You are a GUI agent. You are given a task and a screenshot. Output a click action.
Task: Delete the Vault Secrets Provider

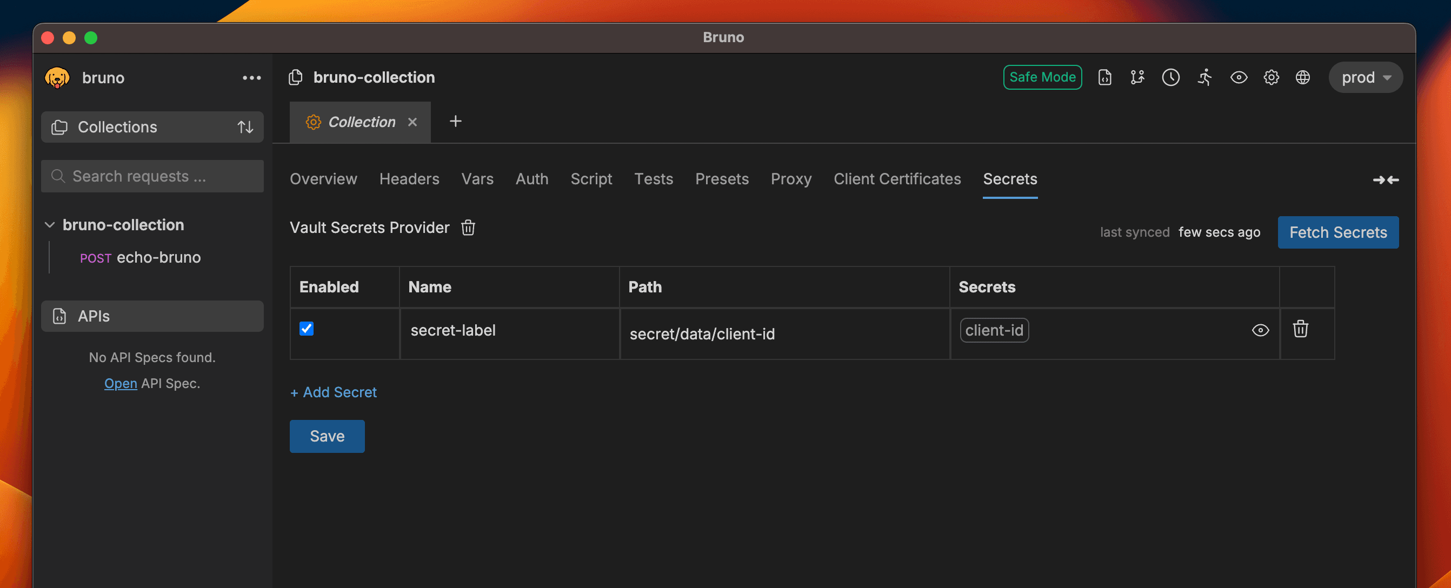click(x=468, y=228)
